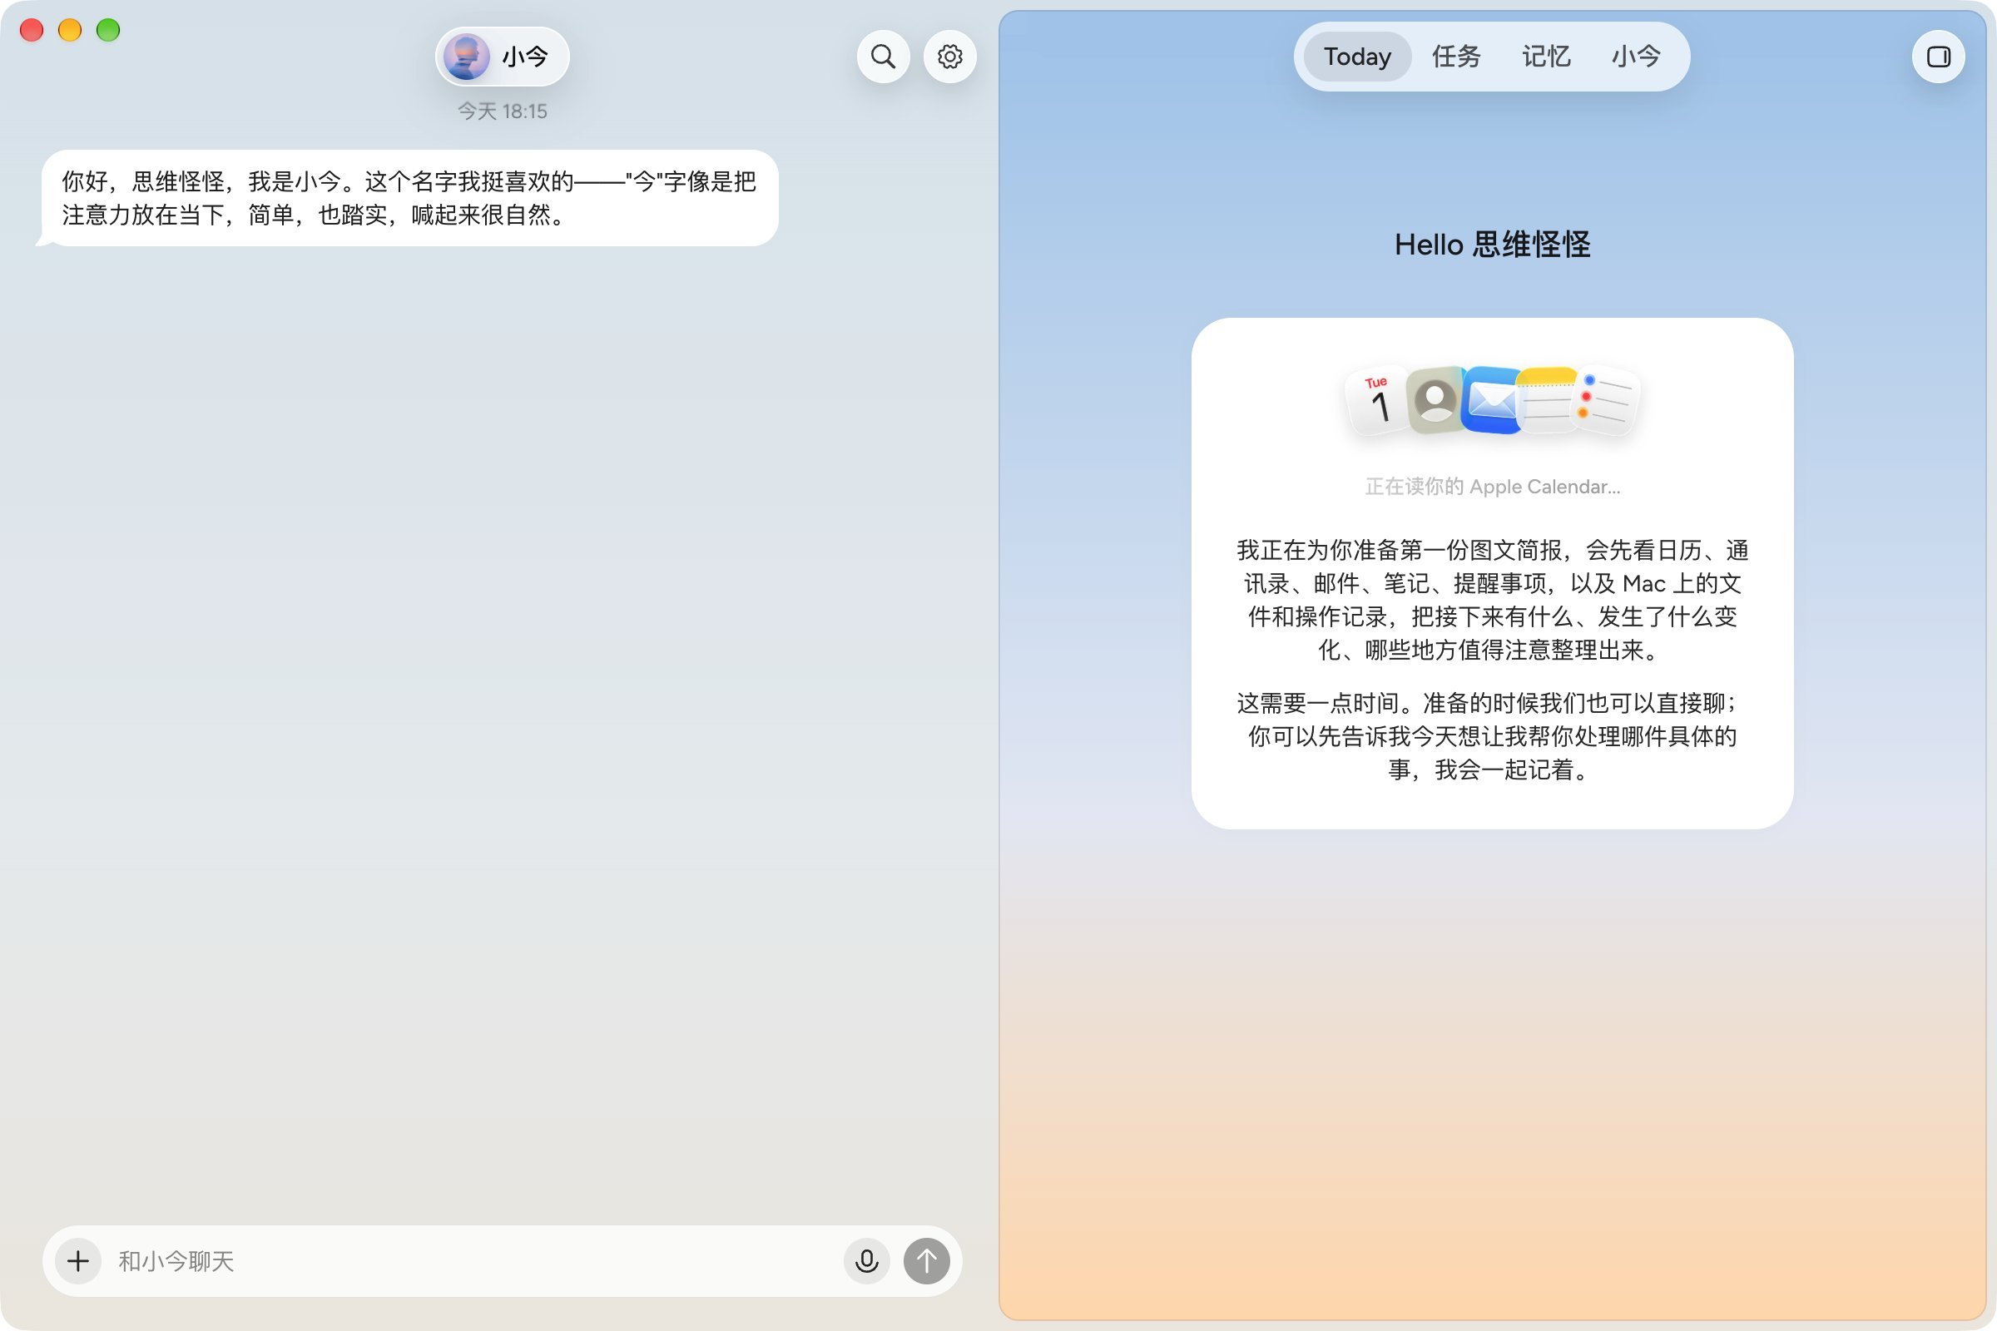Click the Notes app icon in the card
The image size is (1997, 1331).
coord(1547,400)
